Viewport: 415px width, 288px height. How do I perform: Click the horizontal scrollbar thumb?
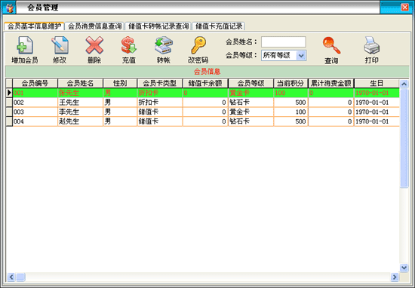click(x=20, y=277)
